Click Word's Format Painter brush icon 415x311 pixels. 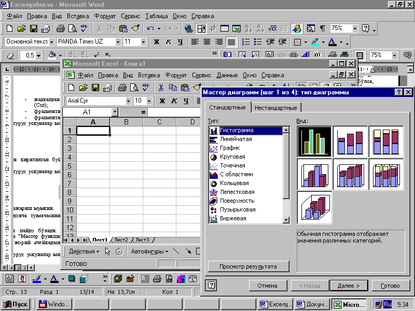[135, 29]
